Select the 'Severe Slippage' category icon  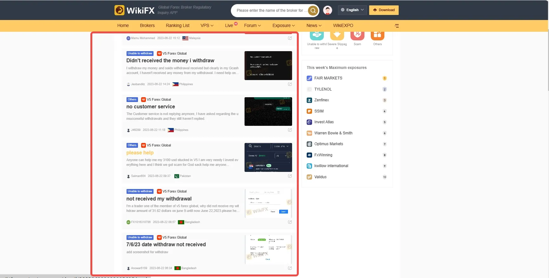[x=337, y=36]
